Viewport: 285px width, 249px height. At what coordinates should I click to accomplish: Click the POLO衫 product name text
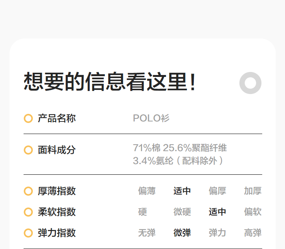click(x=151, y=118)
